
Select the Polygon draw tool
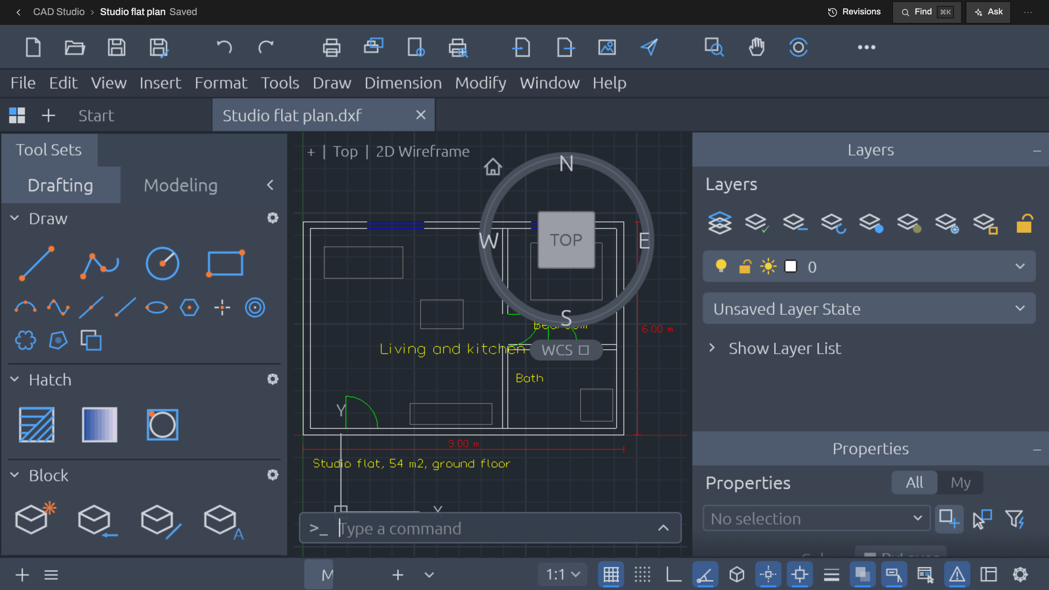pos(189,307)
